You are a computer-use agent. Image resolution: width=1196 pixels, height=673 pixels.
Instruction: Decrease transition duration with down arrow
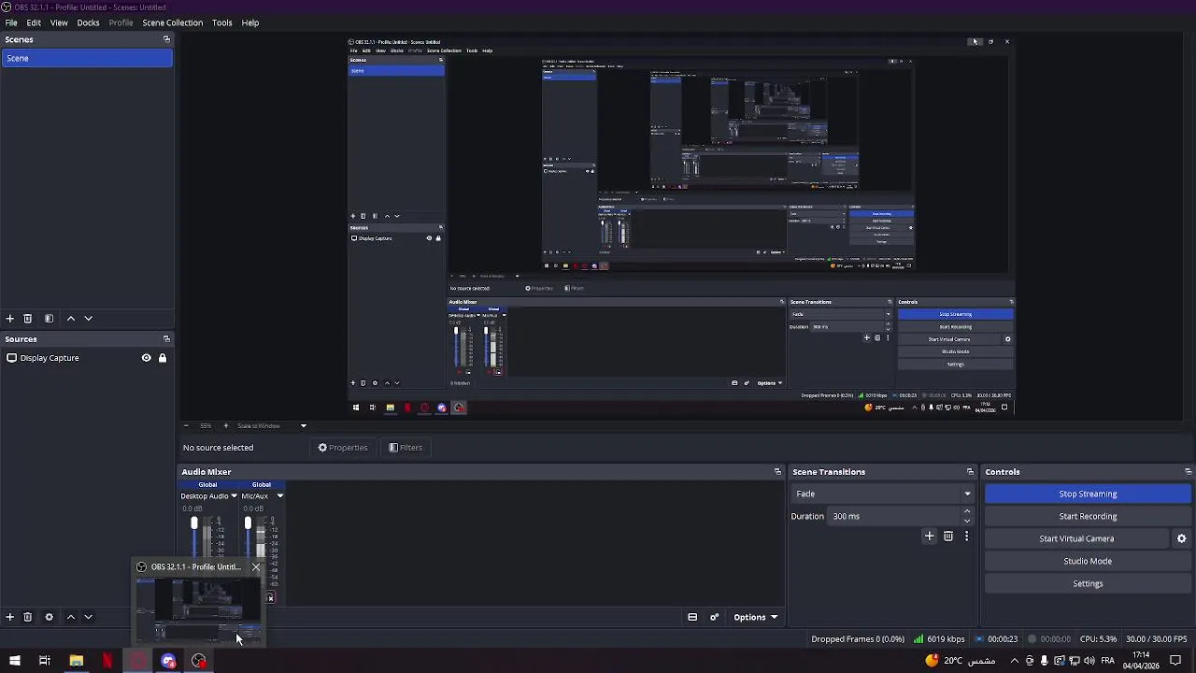pos(967,521)
